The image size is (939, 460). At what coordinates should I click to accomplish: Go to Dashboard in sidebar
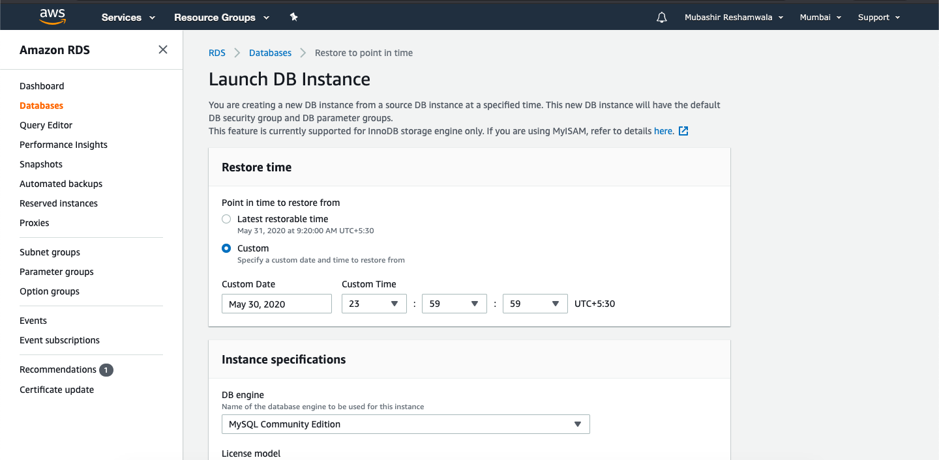(42, 86)
